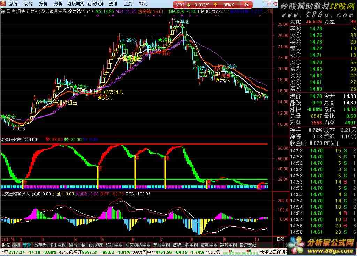357x256 pixels.
Task: Click the 换手 value 0.72%
Action: click(x=315, y=130)
